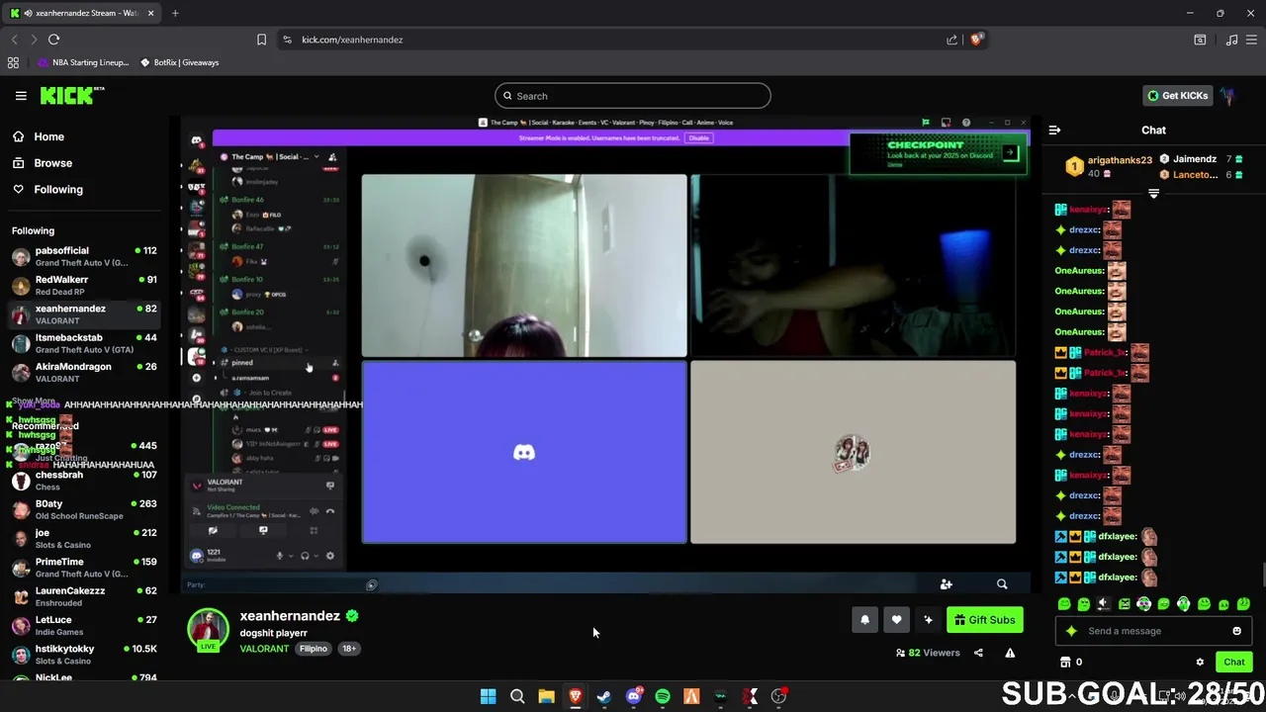Image resolution: width=1266 pixels, height=712 pixels.
Task: Click the Get KICKs button
Action: (1177, 96)
